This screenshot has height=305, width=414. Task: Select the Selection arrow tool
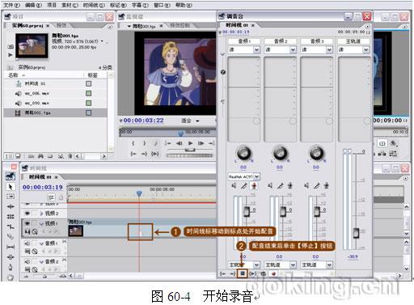(x=11, y=187)
